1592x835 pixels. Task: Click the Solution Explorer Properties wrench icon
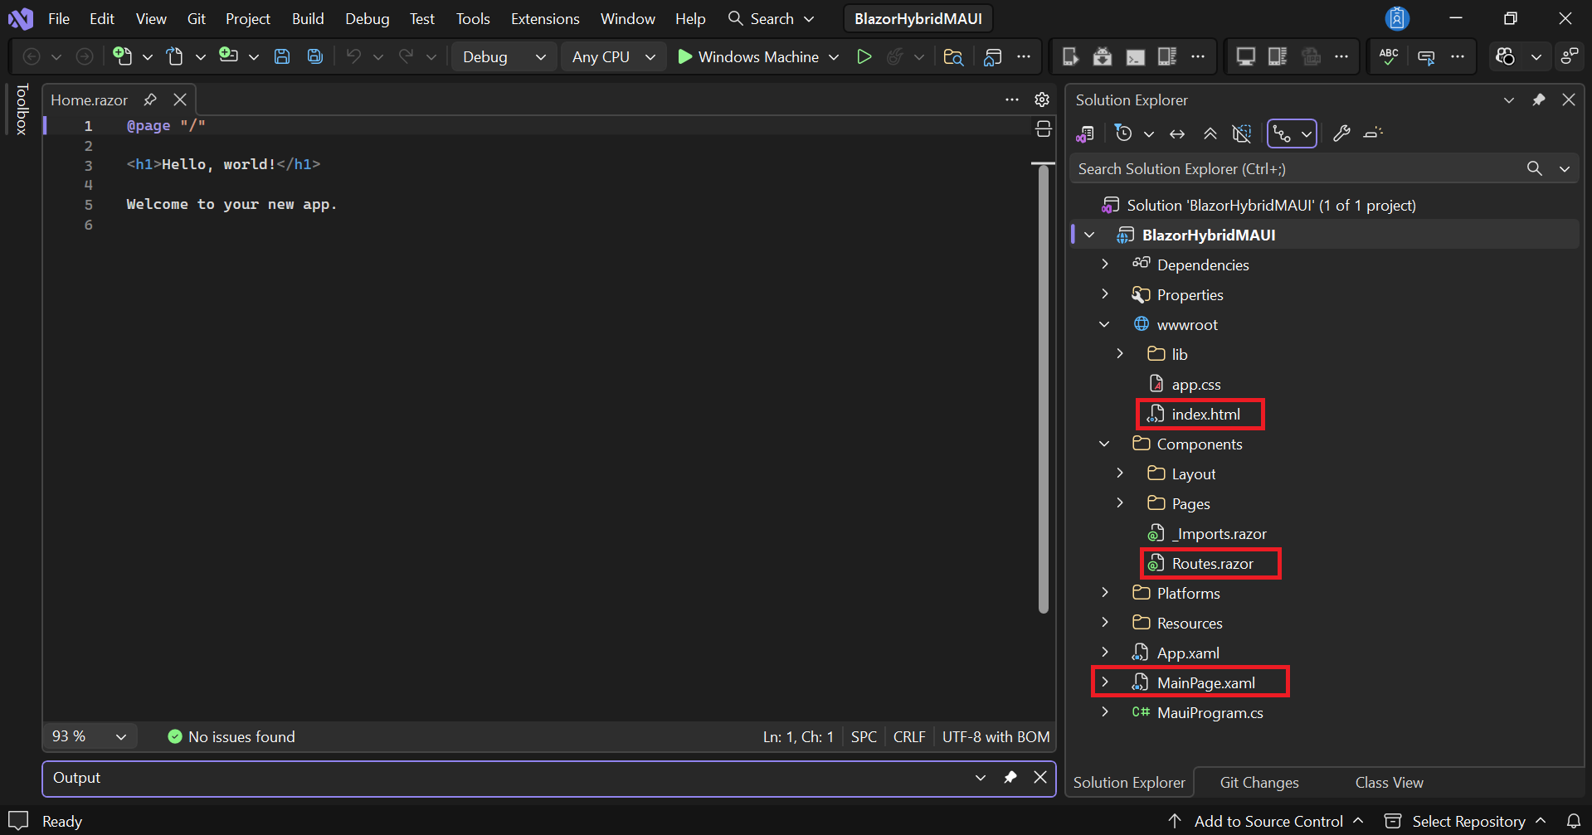click(x=1341, y=134)
